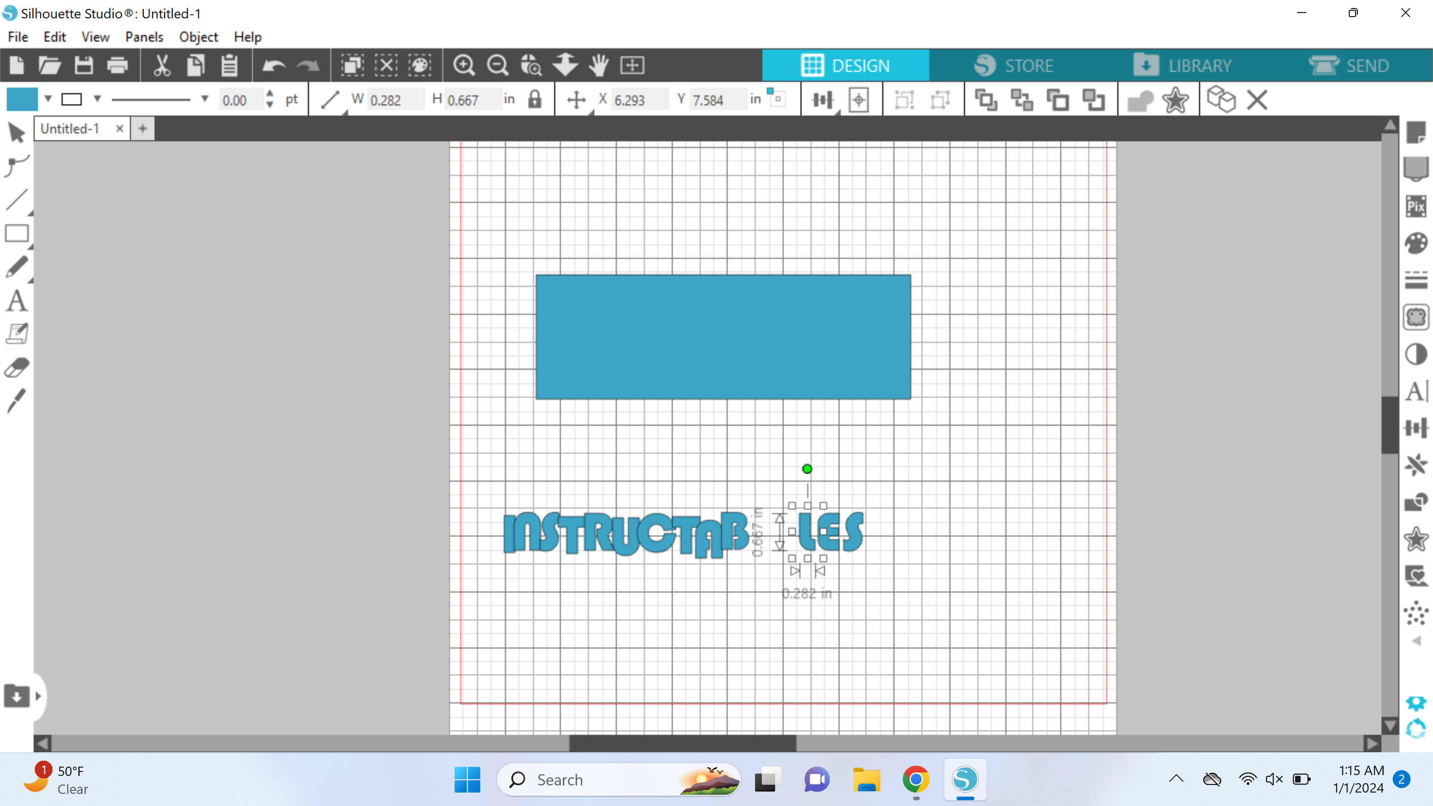Image resolution: width=1433 pixels, height=806 pixels.
Task: Print the design
Action: click(x=117, y=66)
